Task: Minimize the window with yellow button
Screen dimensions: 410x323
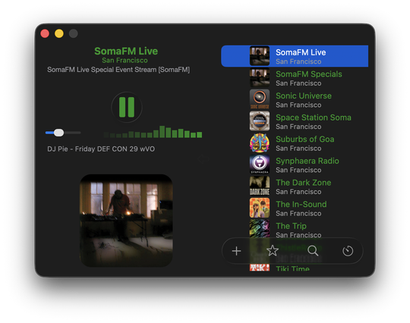Action: point(59,33)
